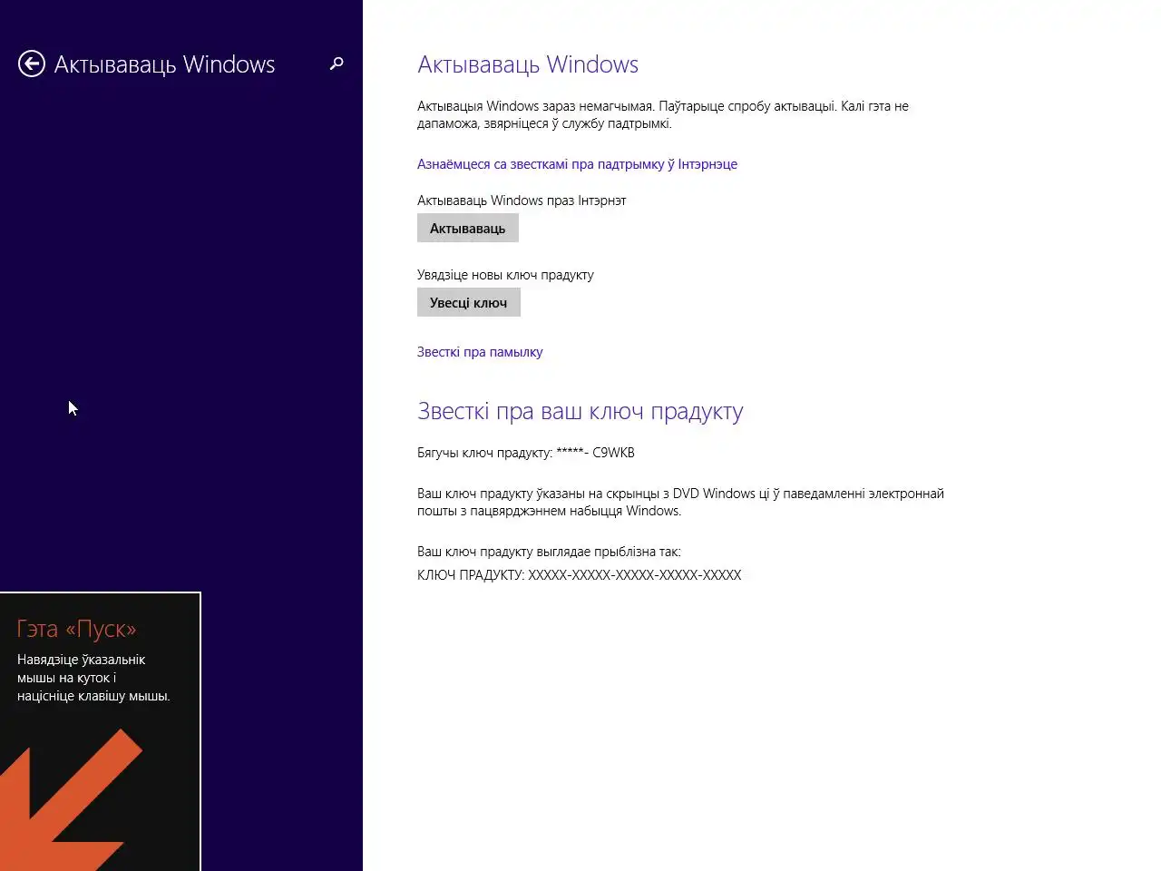Image resolution: width=1161 pixels, height=871 pixels.
Task: Click the sidebar title Актываваць Windows
Action: (x=164, y=64)
